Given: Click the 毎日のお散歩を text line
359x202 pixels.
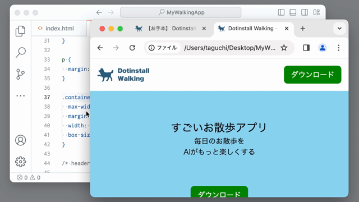Looking at the screenshot, I should coord(219,141).
